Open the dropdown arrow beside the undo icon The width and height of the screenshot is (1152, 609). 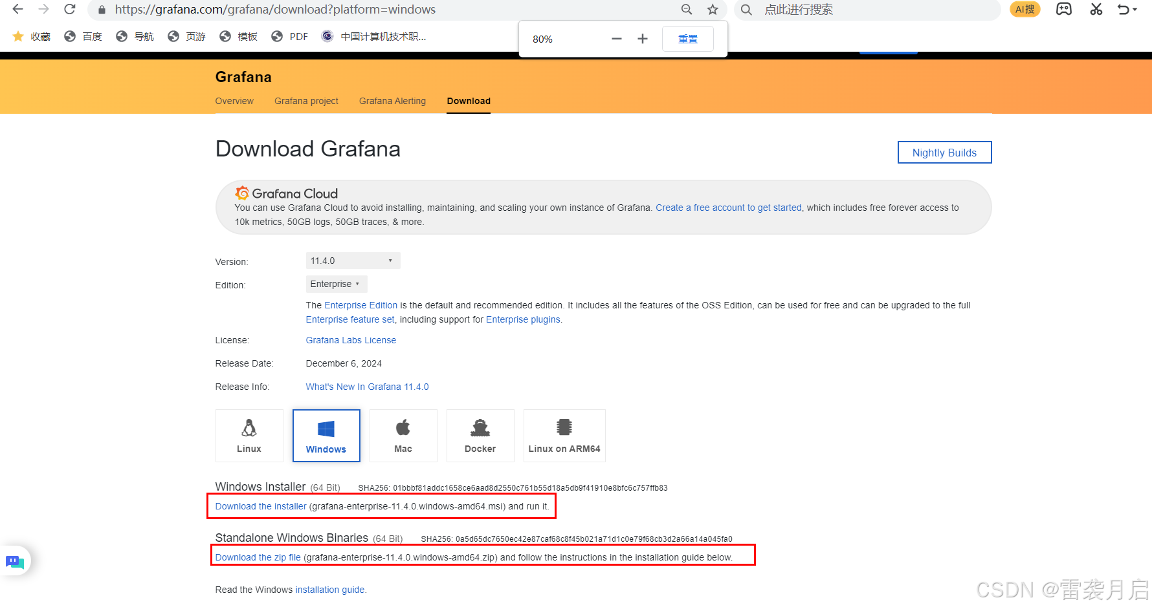coord(1135,10)
